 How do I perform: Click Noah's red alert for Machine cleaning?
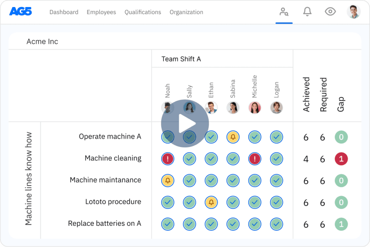[168, 159]
